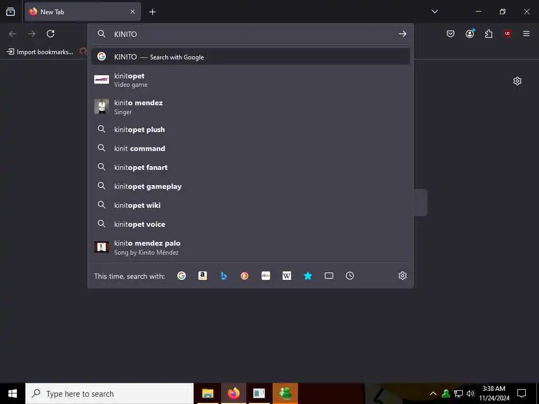Click the Go arrow in address bar
The image size is (539, 404).
[x=402, y=34]
